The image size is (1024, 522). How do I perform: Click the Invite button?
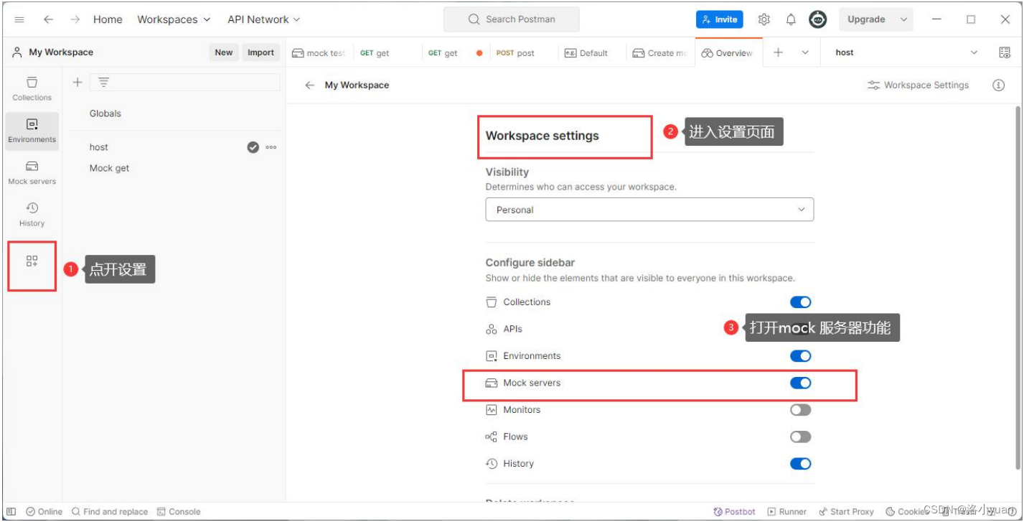coord(719,19)
